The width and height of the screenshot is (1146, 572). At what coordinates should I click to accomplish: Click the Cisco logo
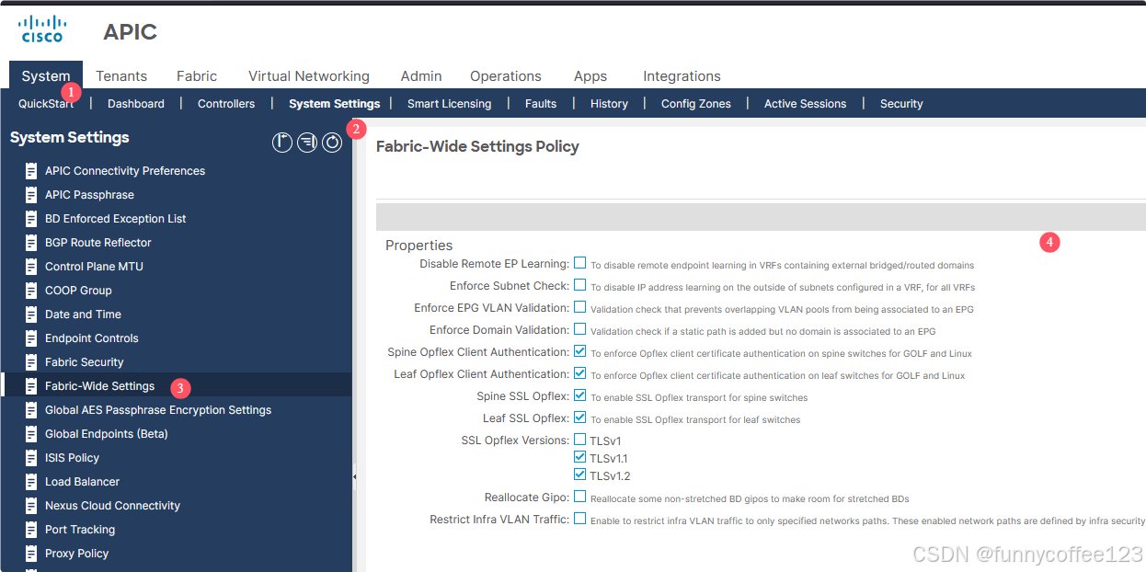[42, 29]
